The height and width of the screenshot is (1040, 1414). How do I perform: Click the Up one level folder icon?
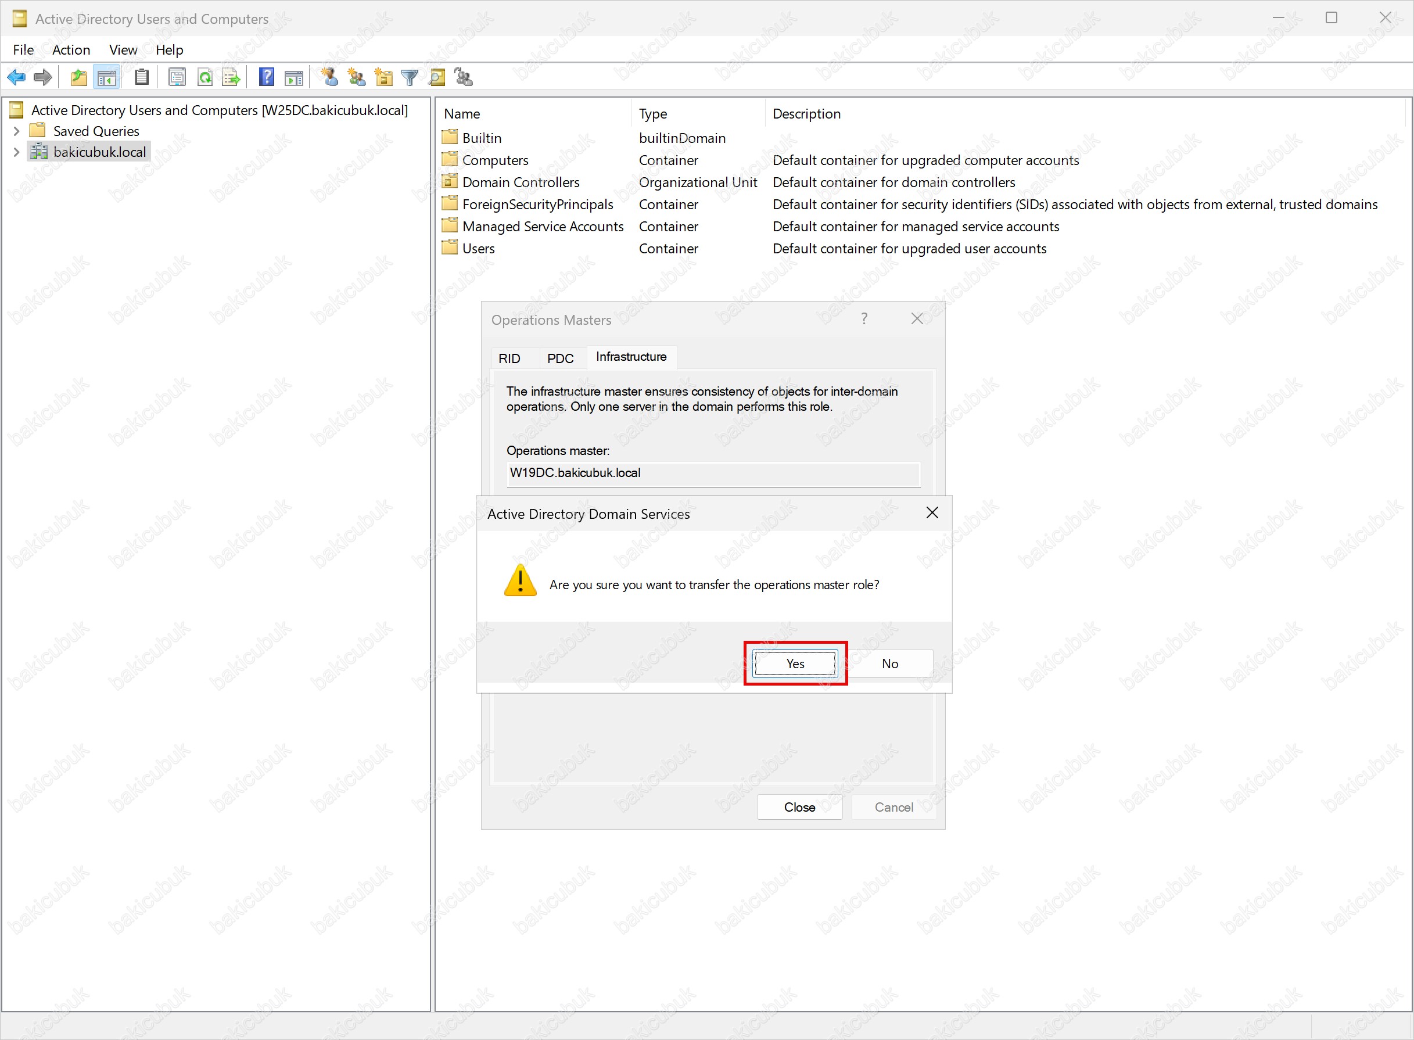tap(78, 77)
